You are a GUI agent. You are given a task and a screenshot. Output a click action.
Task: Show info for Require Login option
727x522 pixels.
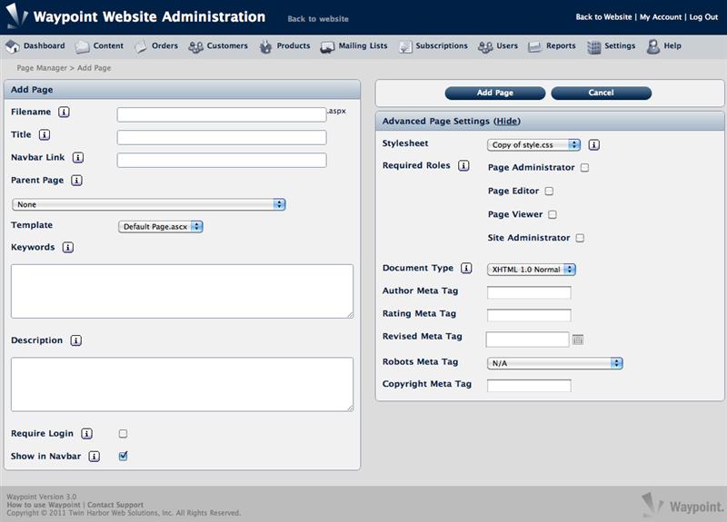(x=86, y=434)
